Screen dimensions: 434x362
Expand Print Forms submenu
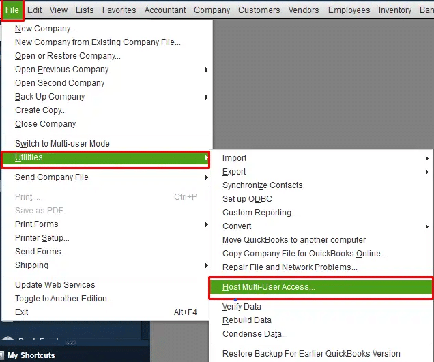[x=106, y=224]
